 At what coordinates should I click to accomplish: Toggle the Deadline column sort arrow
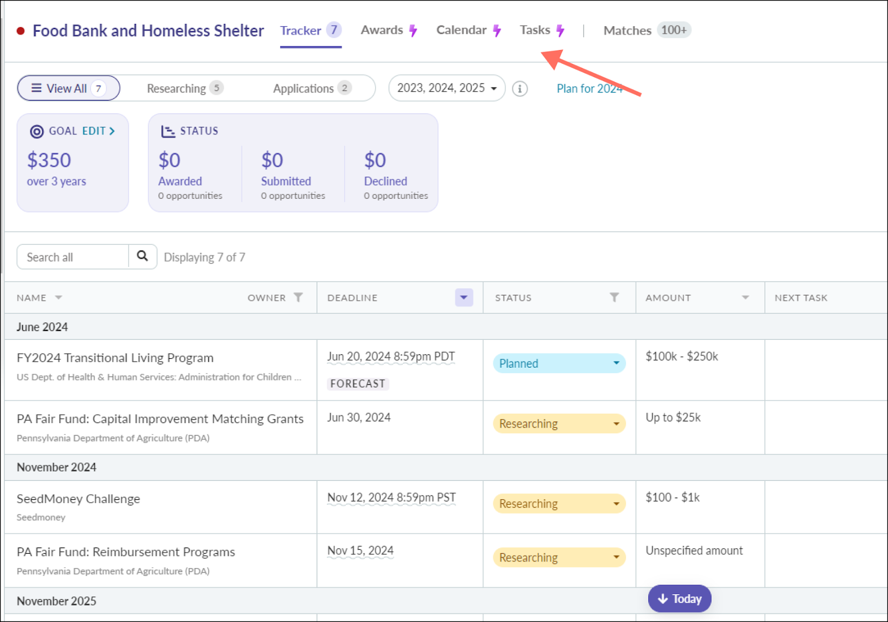tap(463, 298)
